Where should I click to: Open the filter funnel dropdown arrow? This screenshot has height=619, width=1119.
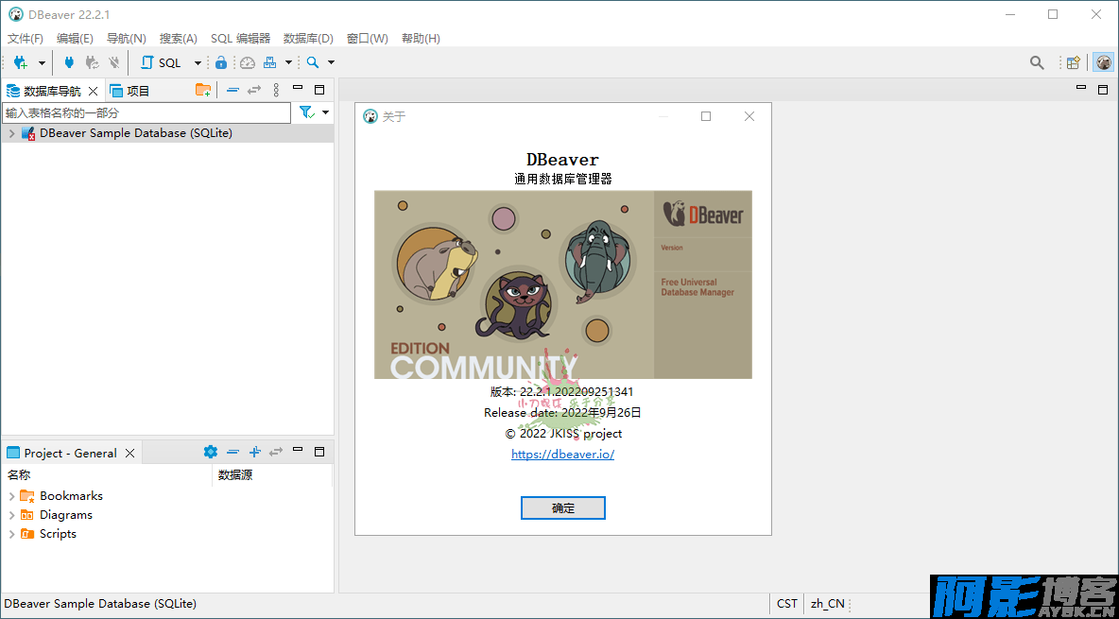pos(325,112)
